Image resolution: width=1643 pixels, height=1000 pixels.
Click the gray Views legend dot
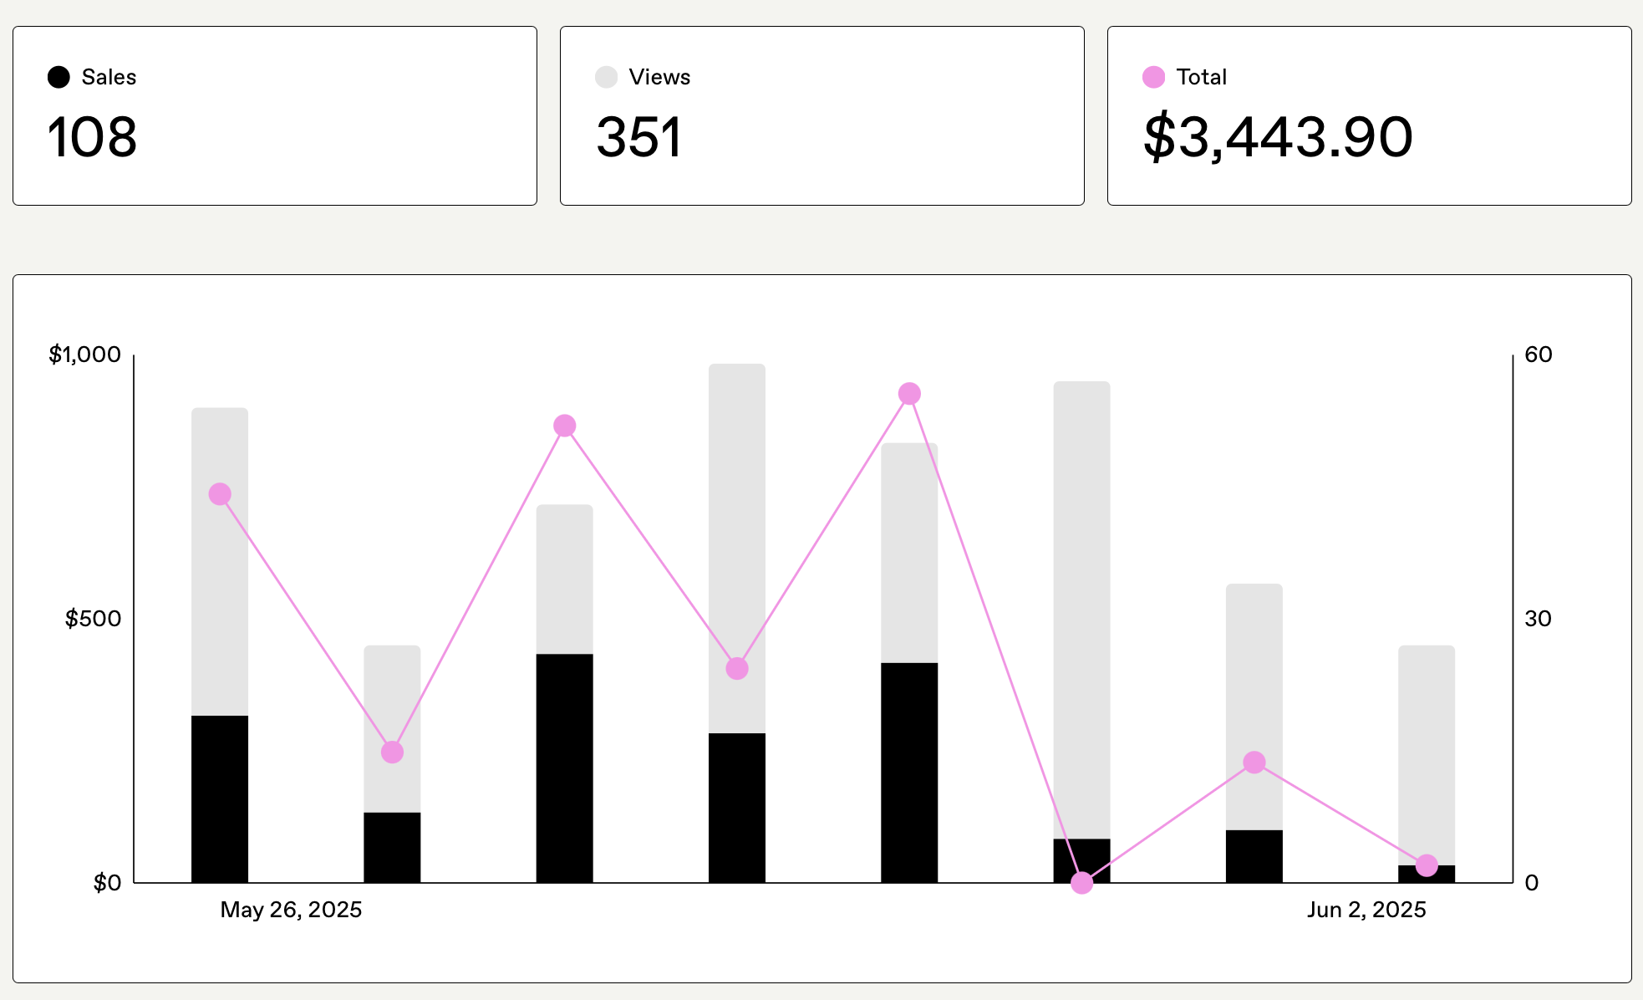tap(606, 77)
